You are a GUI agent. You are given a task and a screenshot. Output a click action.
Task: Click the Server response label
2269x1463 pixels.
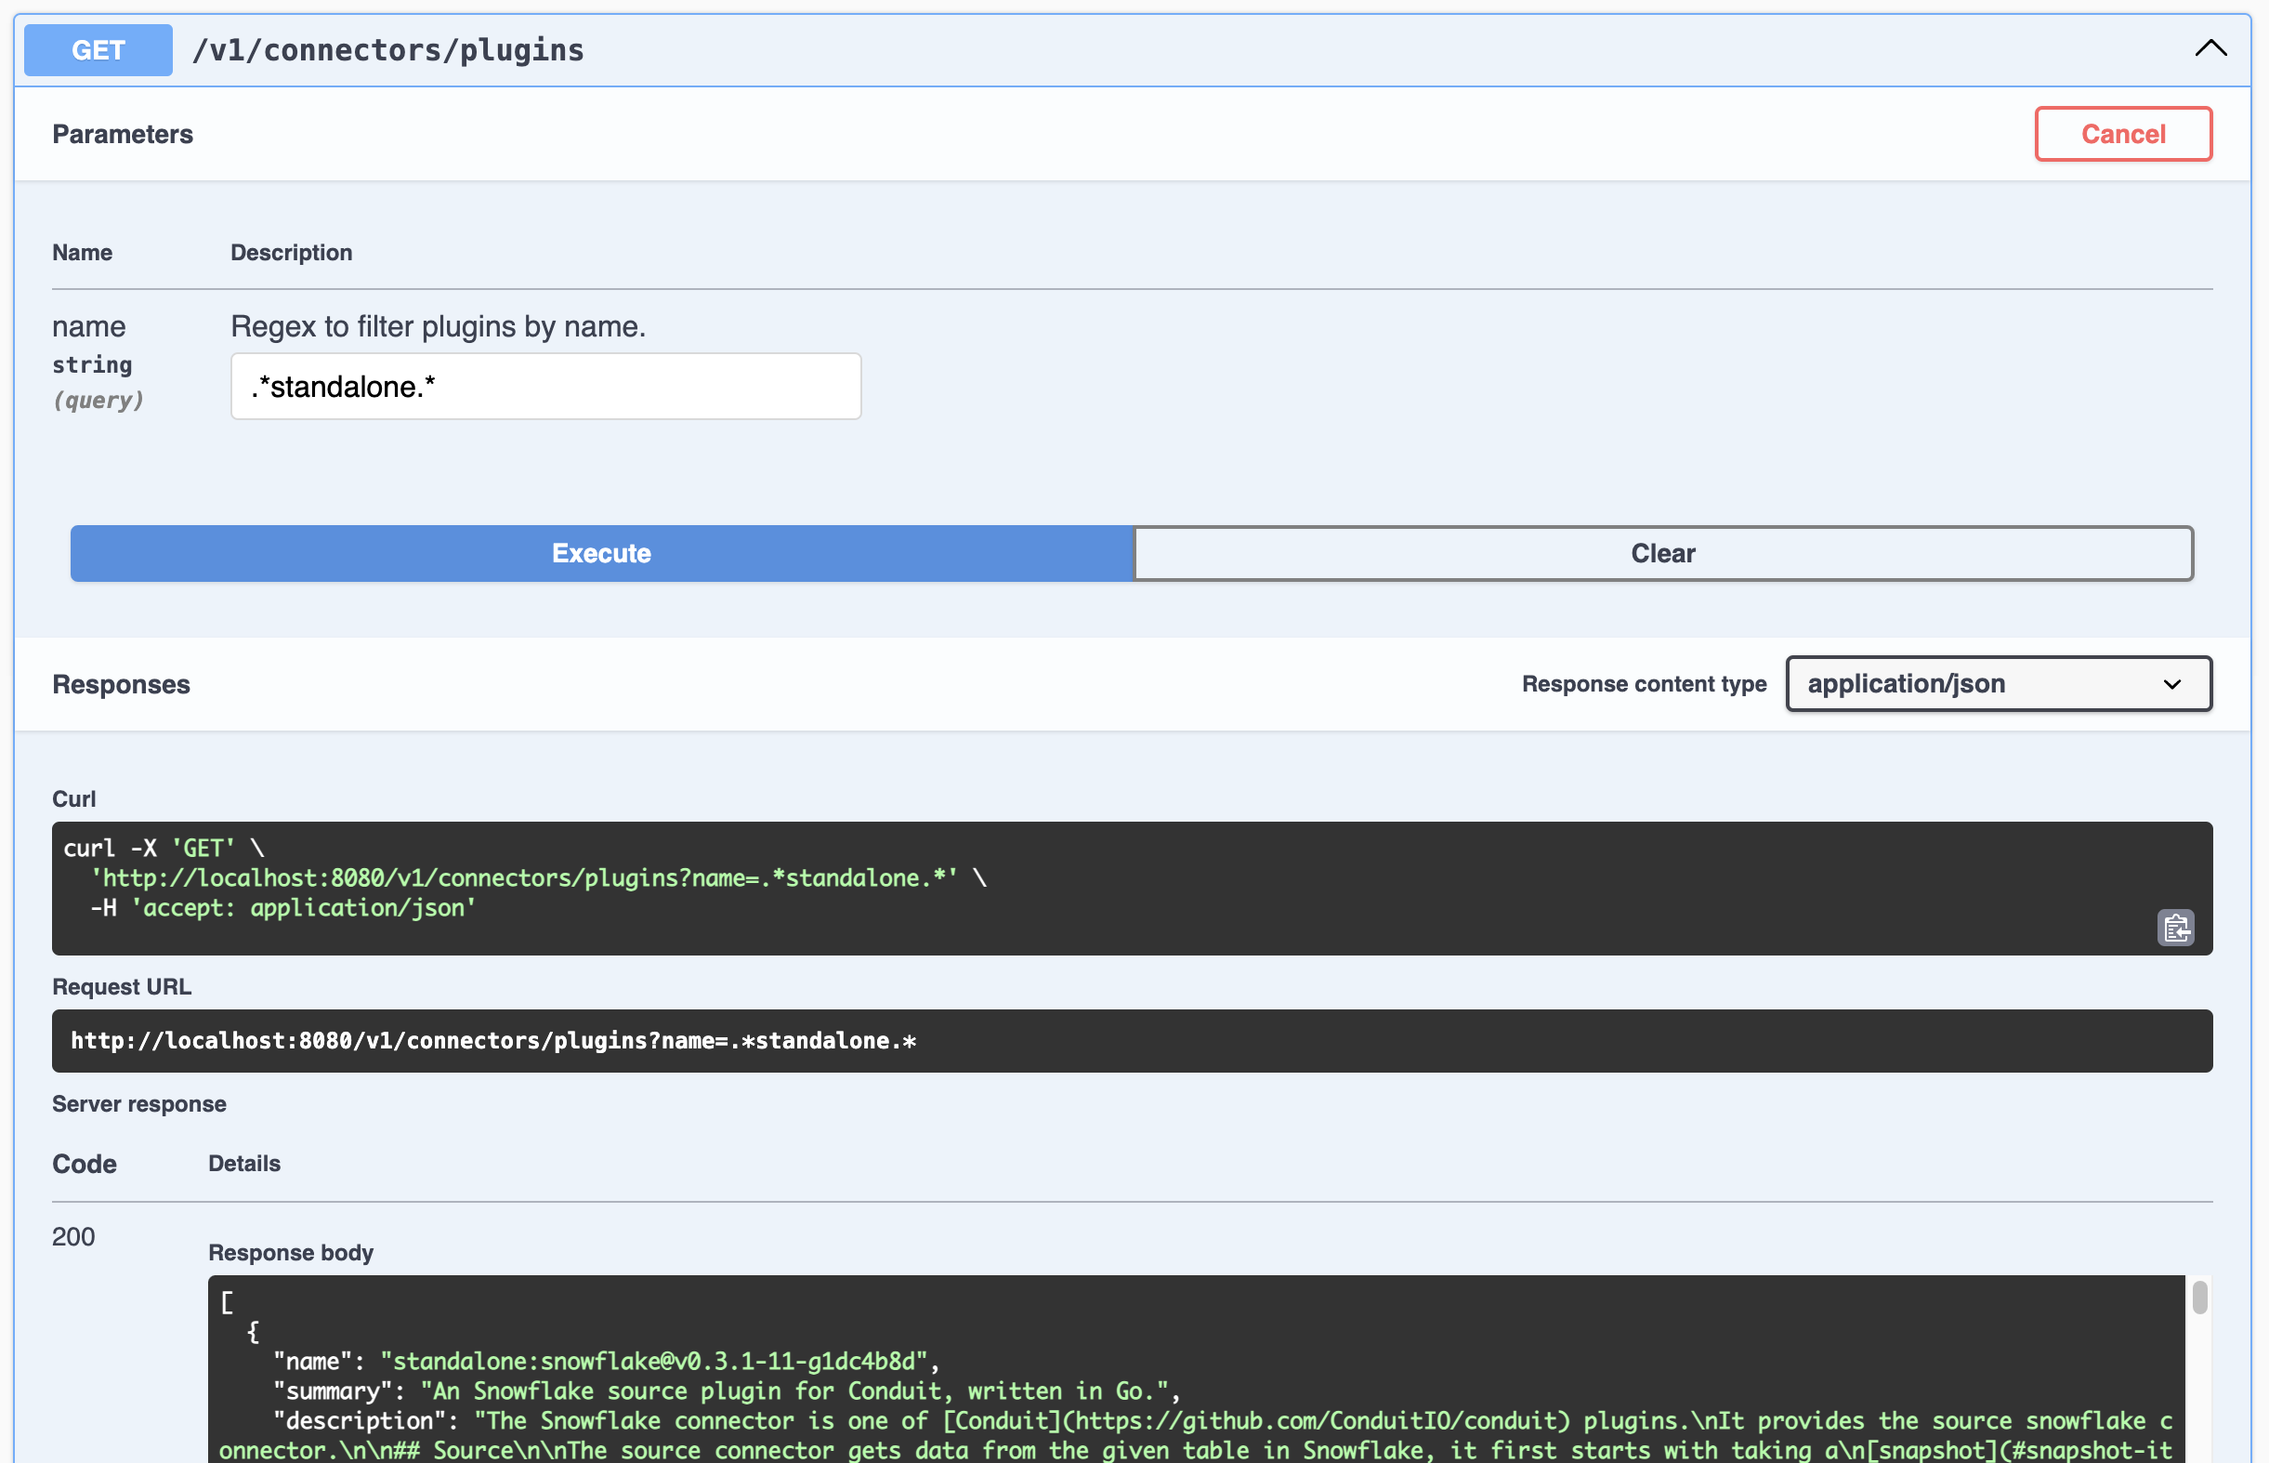tap(138, 1103)
